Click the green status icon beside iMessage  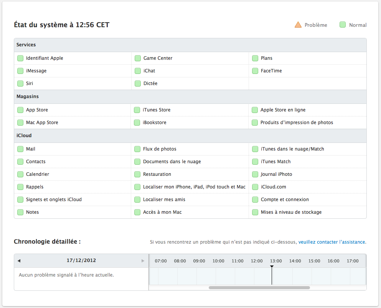[x=20, y=71]
